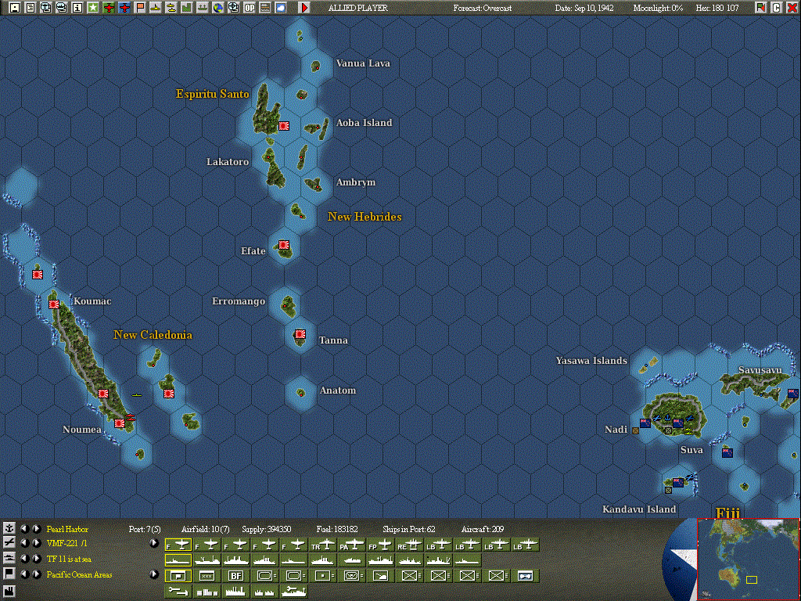Image resolution: width=801 pixels, height=601 pixels.
Task: Click the red plane on green background icon
Action: click(x=109, y=8)
